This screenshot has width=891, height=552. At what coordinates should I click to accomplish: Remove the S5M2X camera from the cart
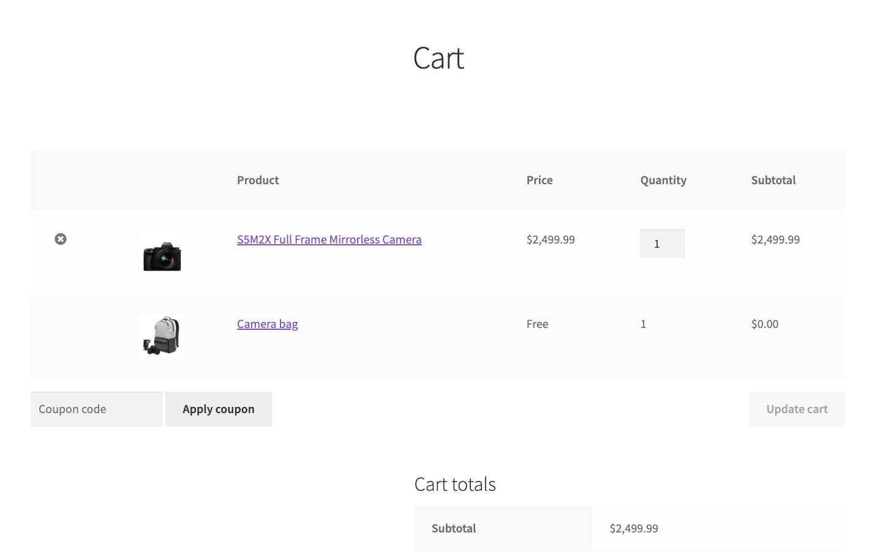[x=60, y=239]
